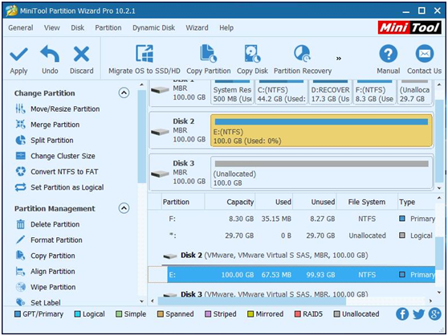The height and width of the screenshot is (336, 448).
Task: Click the disk map down scroll arrow
Action: (439, 188)
